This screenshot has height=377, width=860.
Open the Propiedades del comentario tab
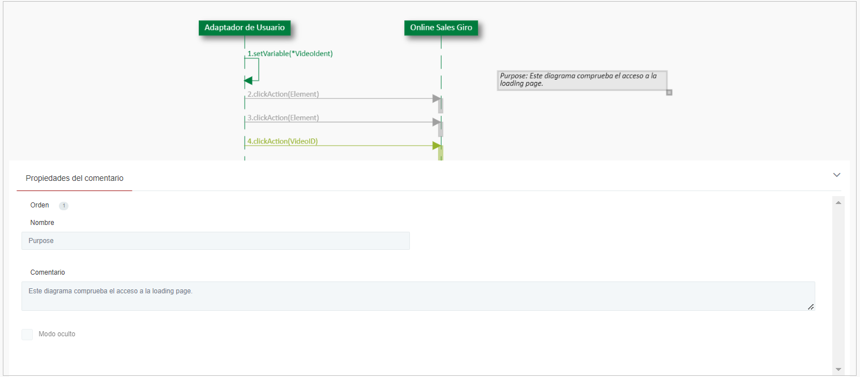point(75,178)
